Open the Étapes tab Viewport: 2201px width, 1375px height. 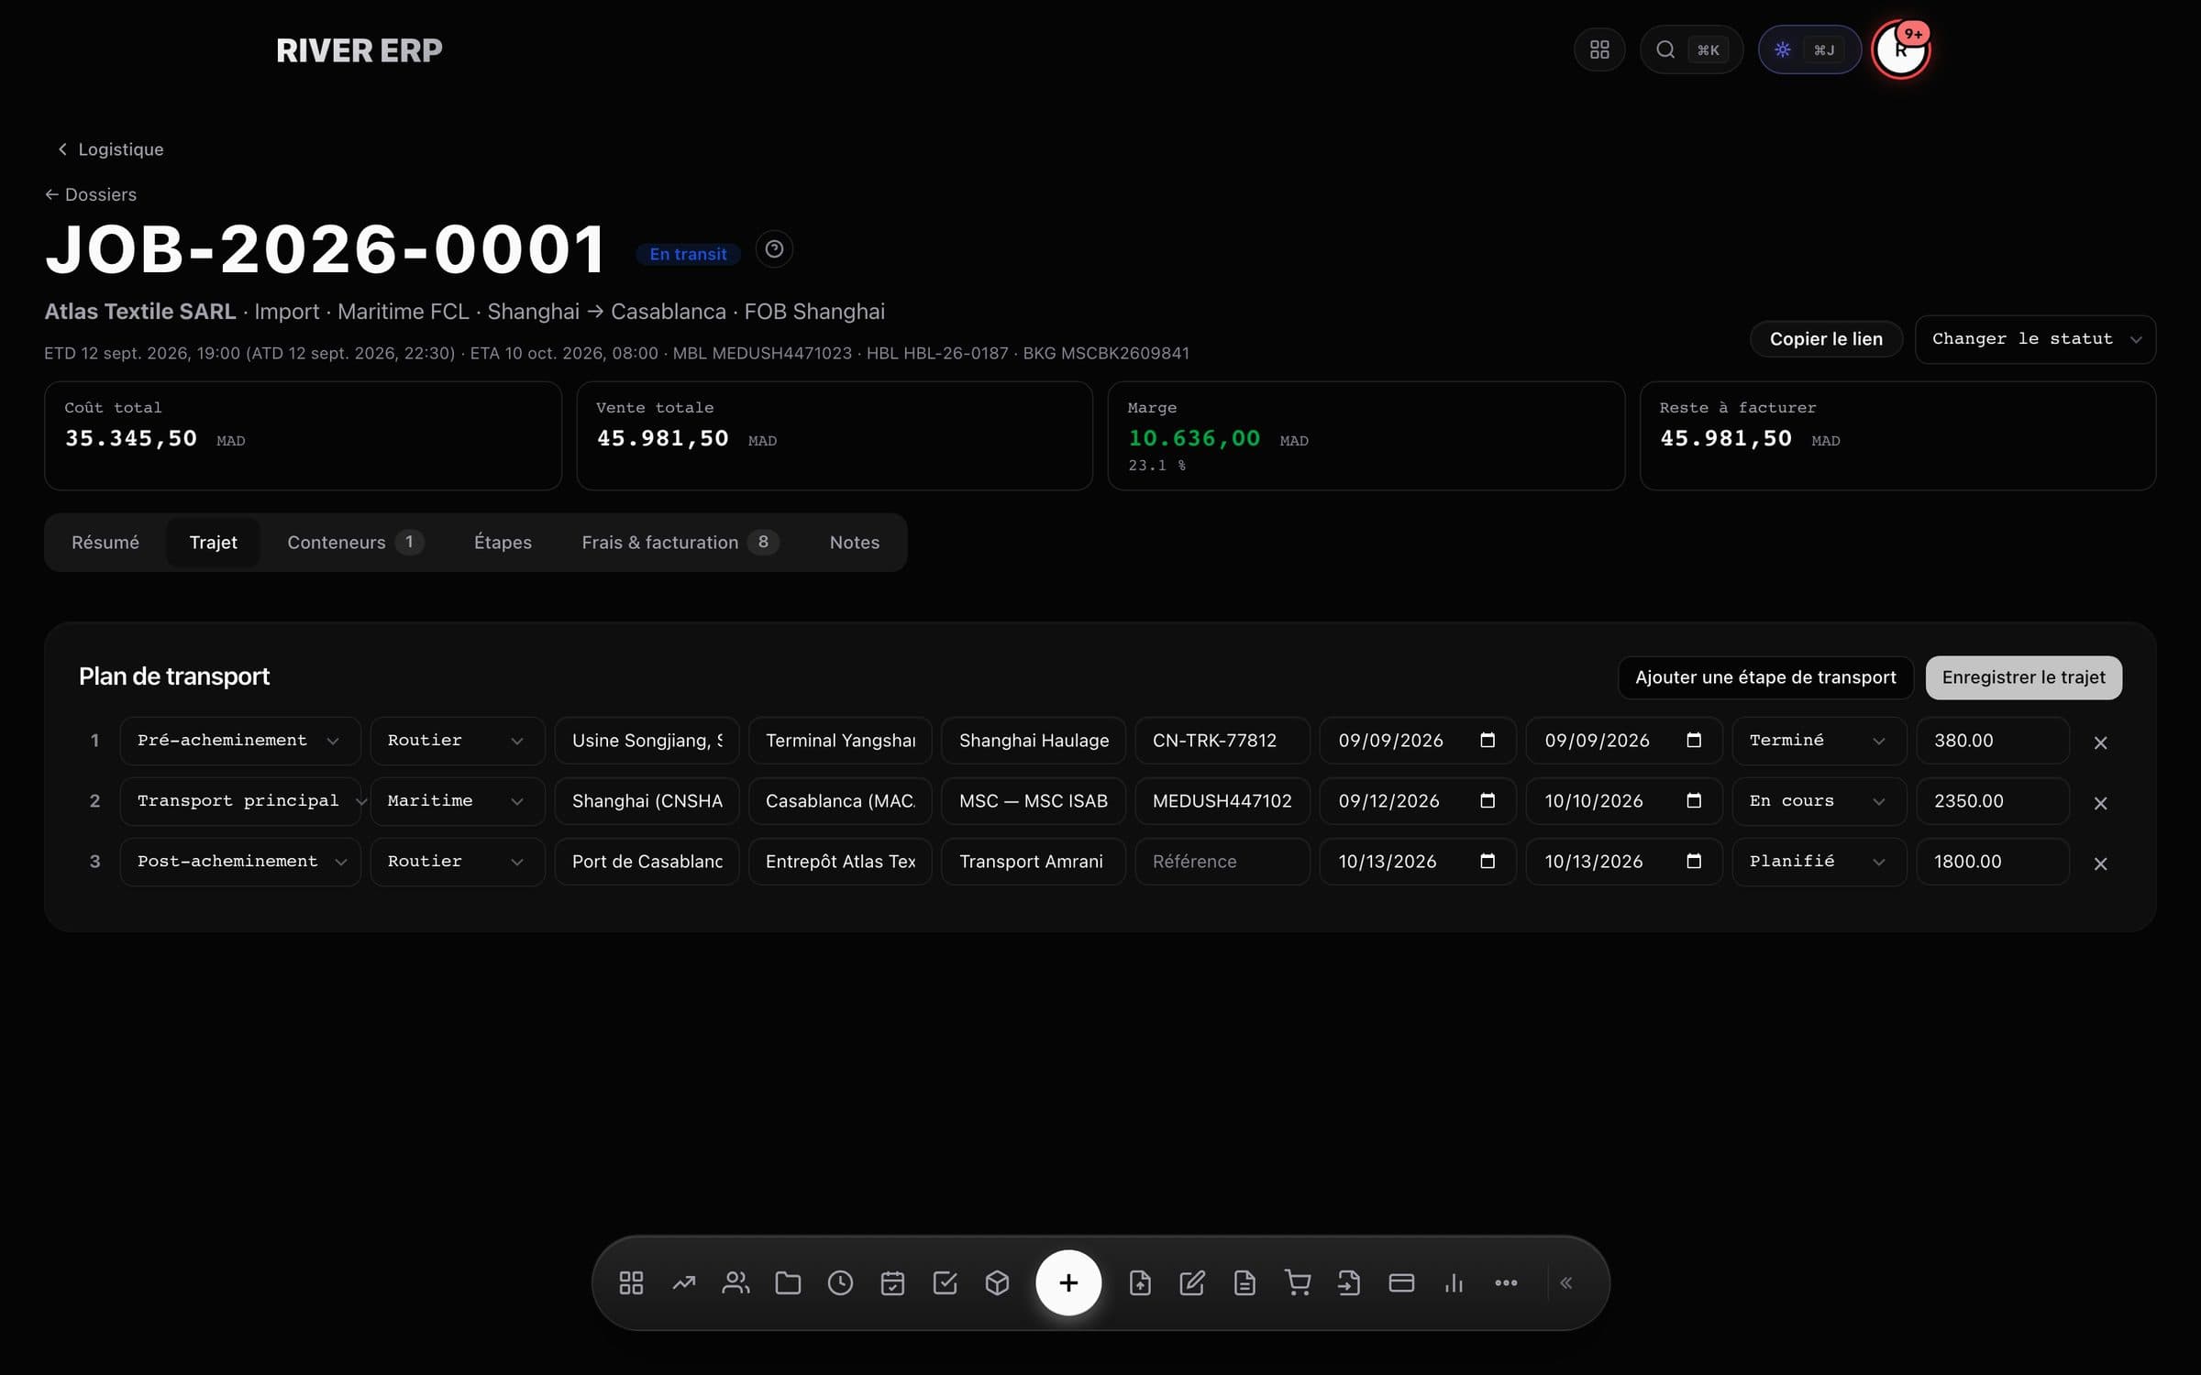pyautogui.click(x=503, y=543)
